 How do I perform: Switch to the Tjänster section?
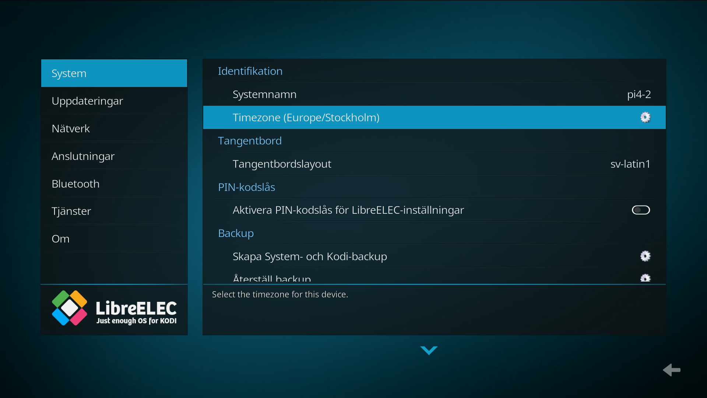tap(114, 211)
